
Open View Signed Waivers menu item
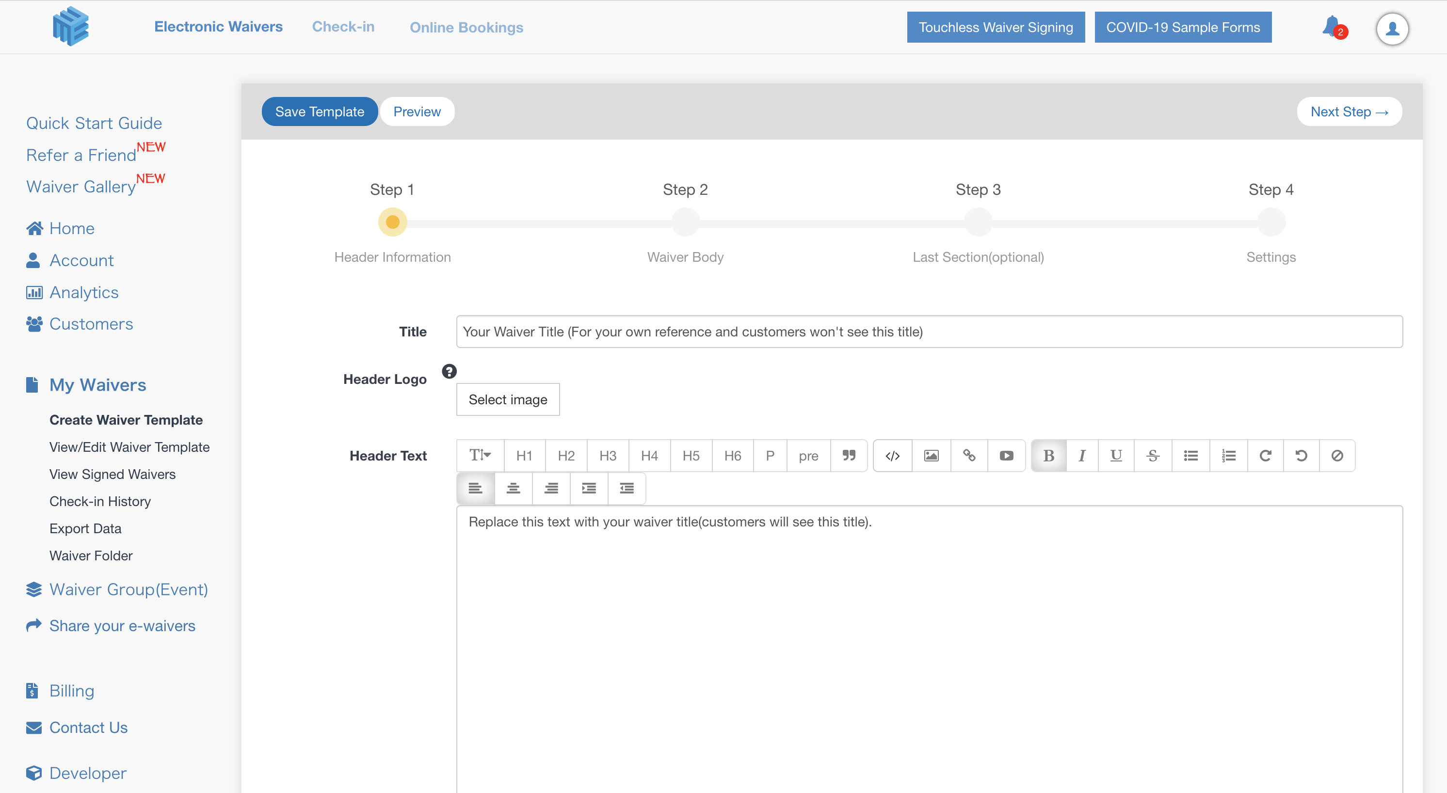[x=113, y=474]
